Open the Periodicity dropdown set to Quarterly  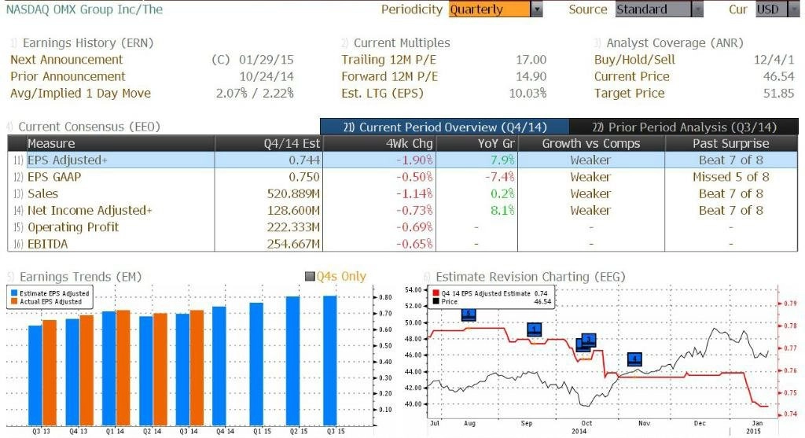[x=537, y=9]
